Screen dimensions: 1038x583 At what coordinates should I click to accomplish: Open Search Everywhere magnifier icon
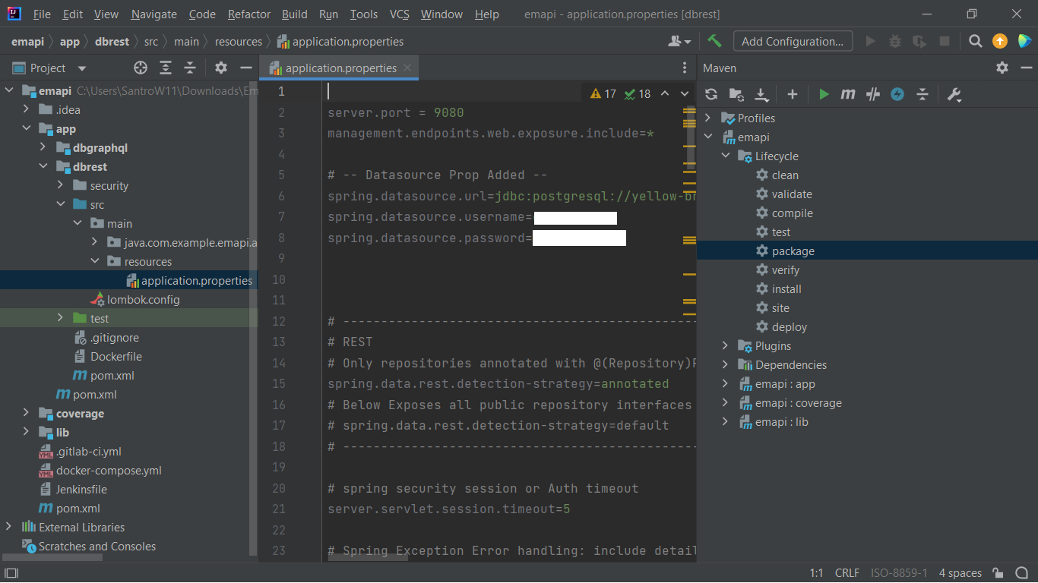(x=976, y=41)
